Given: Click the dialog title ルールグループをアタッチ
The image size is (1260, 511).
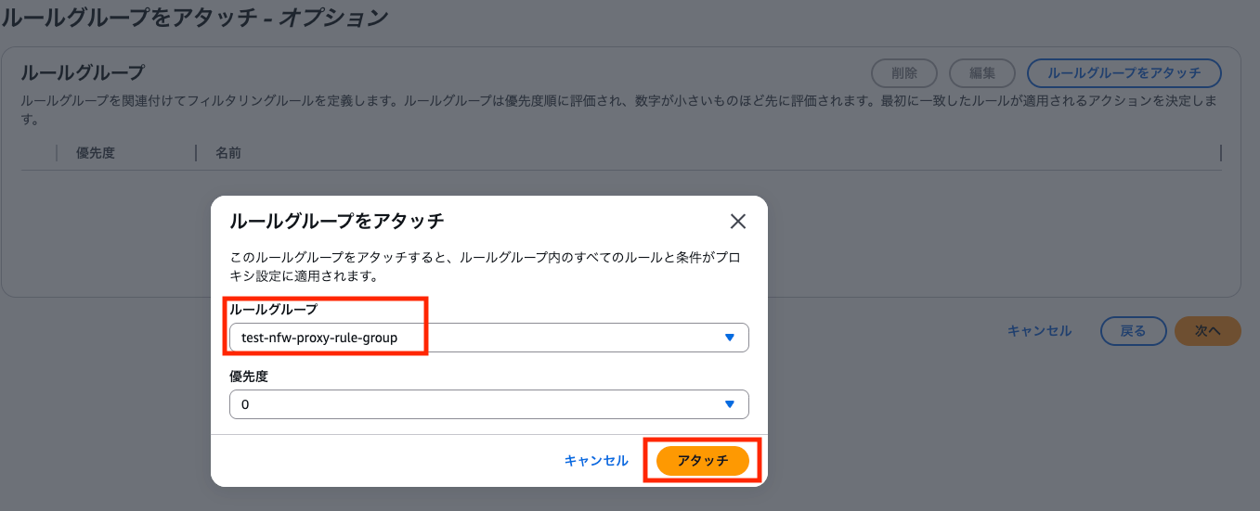Looking at the screenshot, I should (x=336, y=221).
